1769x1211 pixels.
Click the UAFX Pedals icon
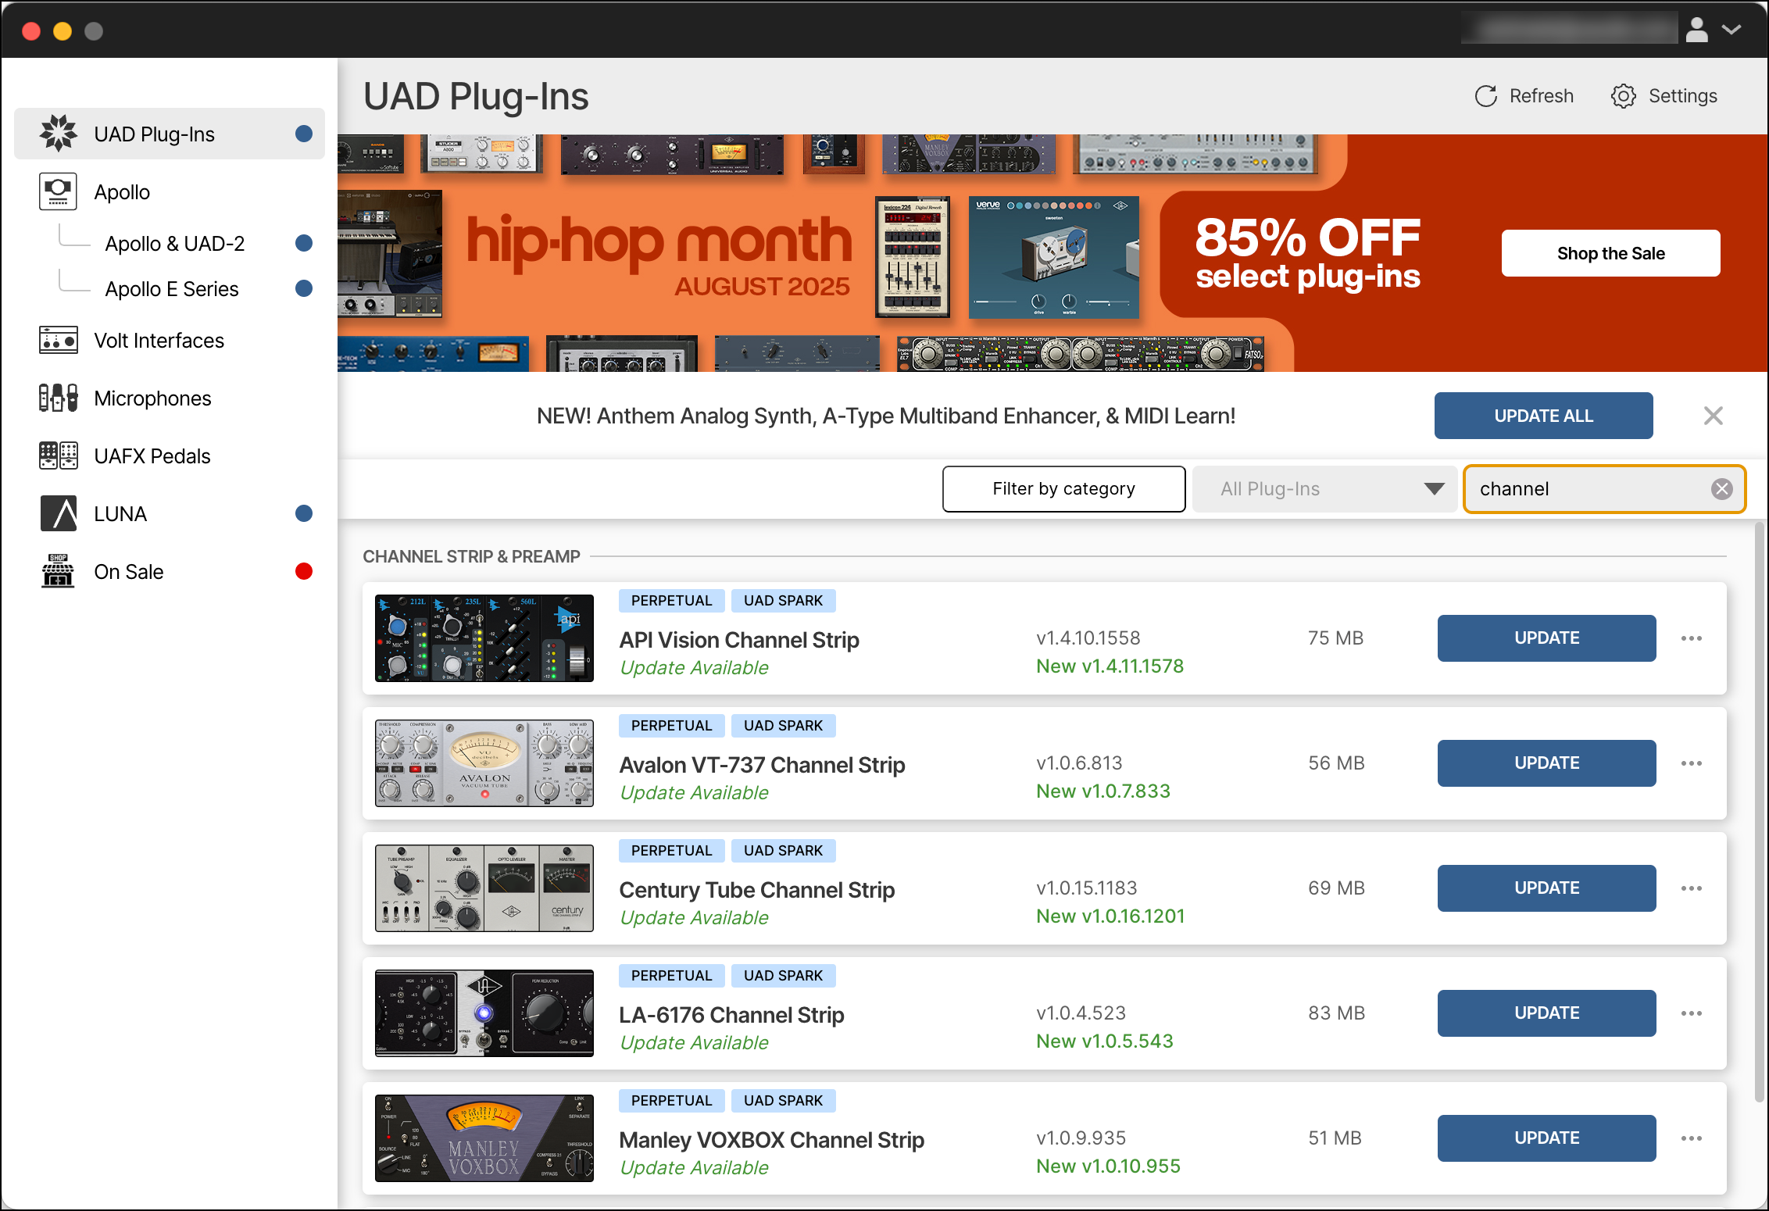click(59, 455)
